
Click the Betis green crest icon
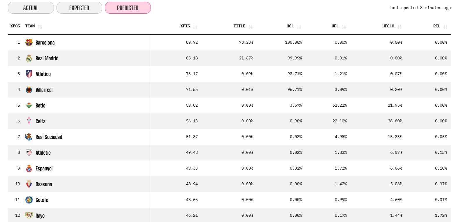point(29,105)
